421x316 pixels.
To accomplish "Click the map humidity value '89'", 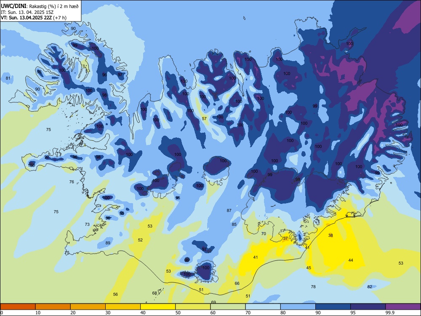I will click(108, 243).
